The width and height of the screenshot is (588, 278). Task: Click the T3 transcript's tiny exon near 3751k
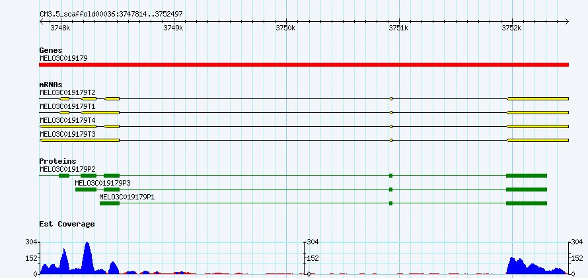[x=391, y=140]
